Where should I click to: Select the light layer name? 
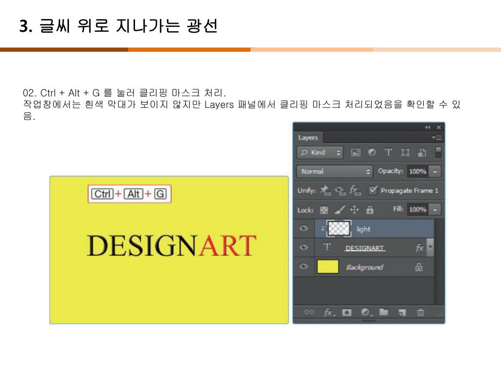[x=364, y=229]
